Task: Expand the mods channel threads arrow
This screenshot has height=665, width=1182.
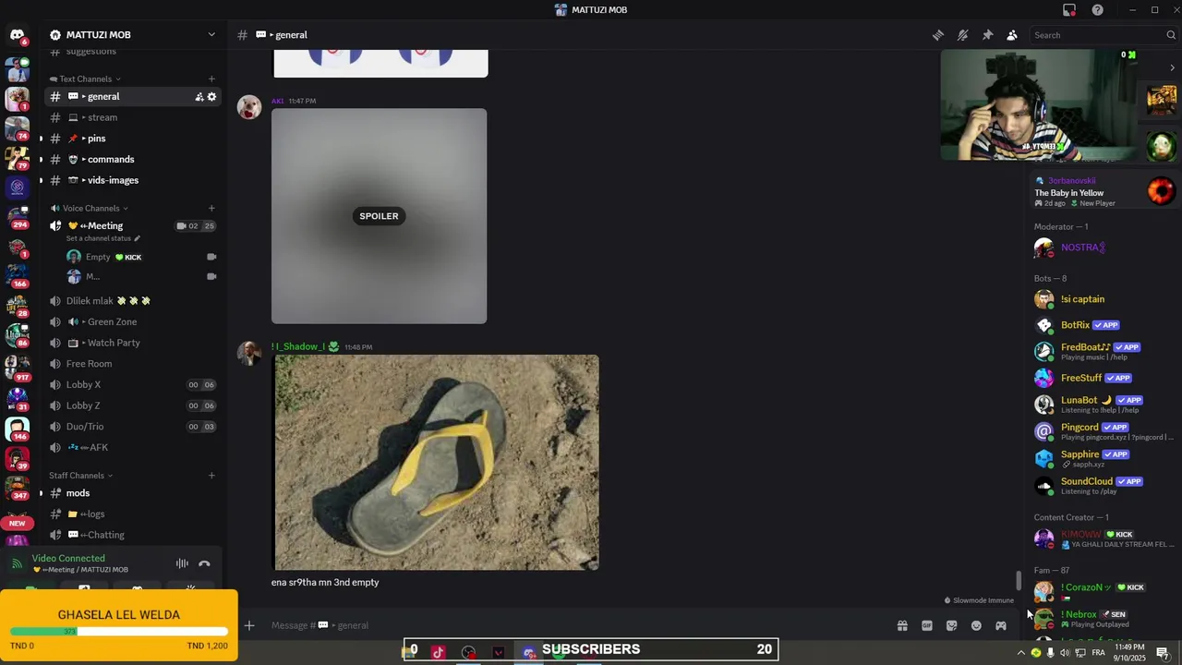Action: pos(40,493)
